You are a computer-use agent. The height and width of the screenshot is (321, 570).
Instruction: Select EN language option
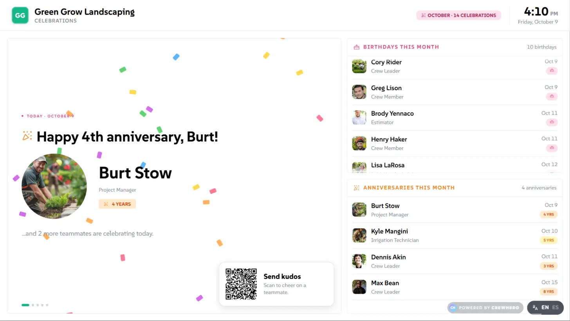[545, 308]
